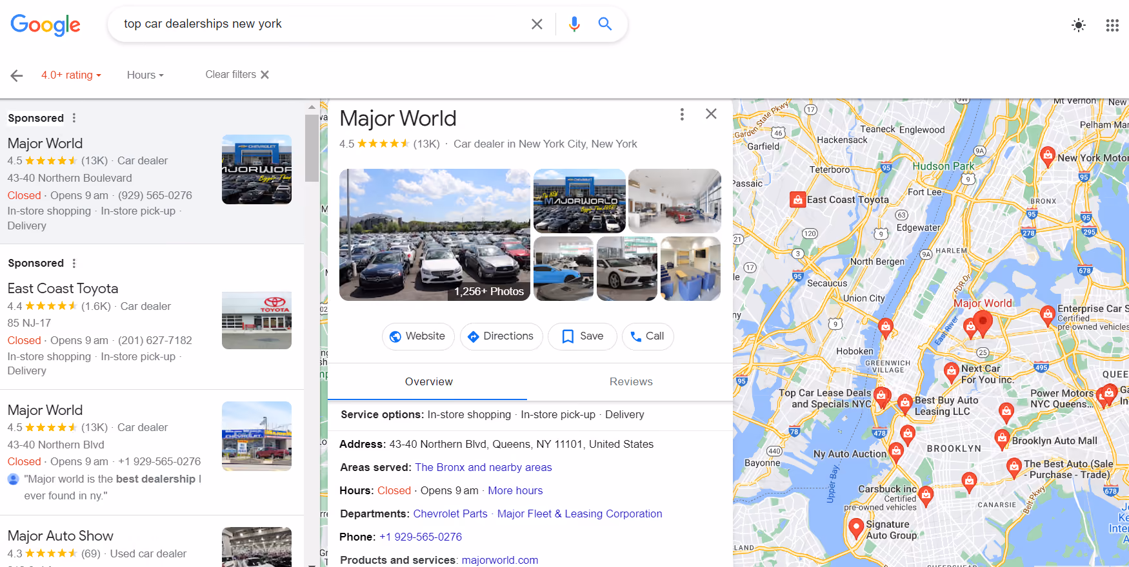Open the showroom interior photo
This screenshot has width=1129, height=567.
[675, 200]
